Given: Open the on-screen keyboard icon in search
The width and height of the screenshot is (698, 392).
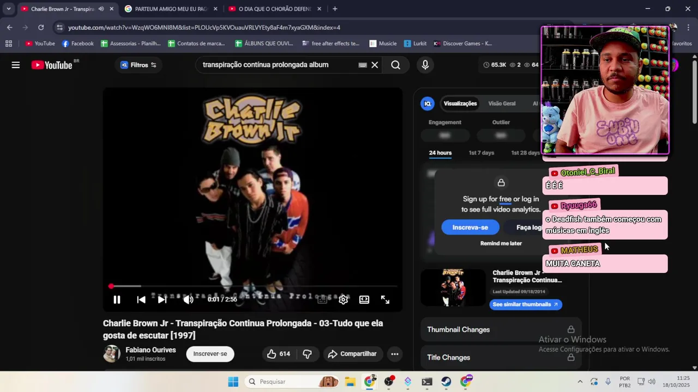Looking at the screenshot, I should pos(363,65).
